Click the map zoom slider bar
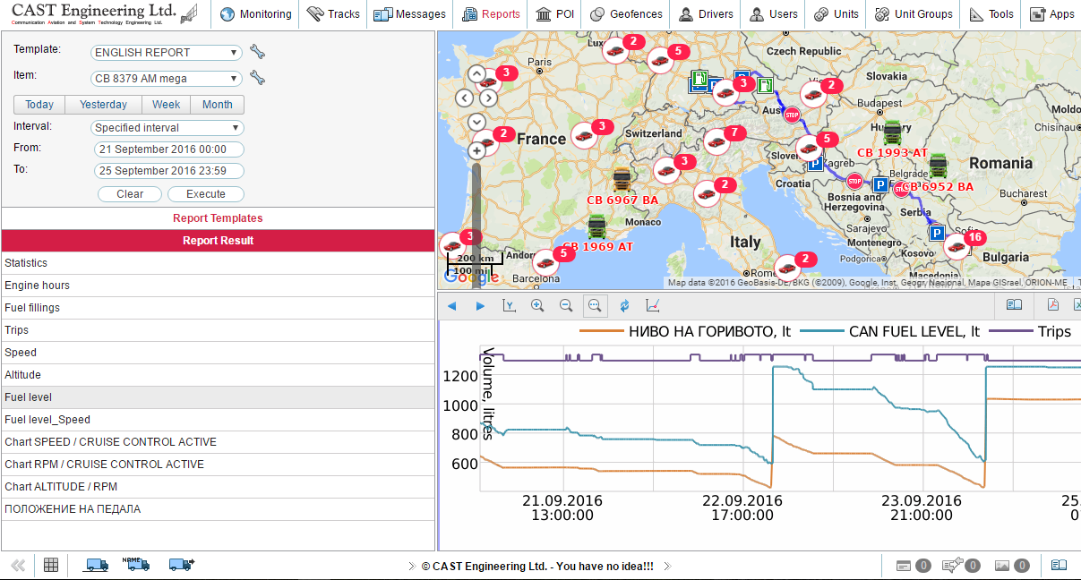This screenshot has height=580, width=1081. [476, 224]
